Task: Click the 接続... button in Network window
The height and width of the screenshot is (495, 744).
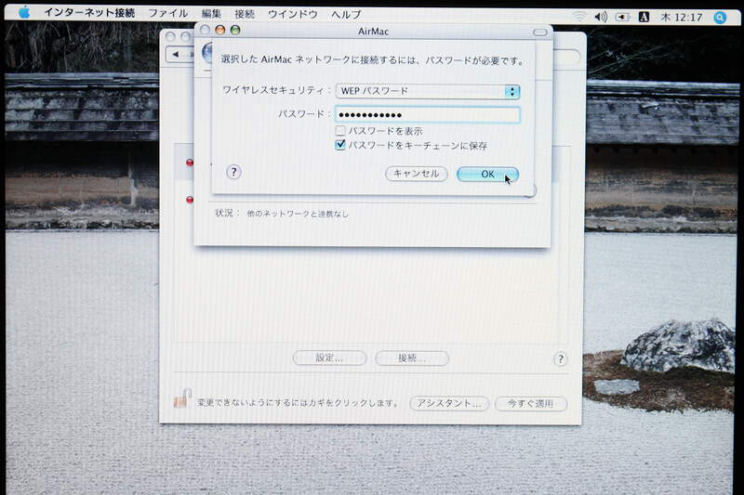Action: coord(412,358)
